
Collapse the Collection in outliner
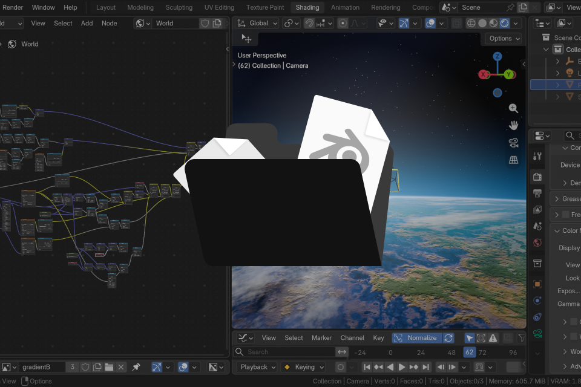click(546, 49)
